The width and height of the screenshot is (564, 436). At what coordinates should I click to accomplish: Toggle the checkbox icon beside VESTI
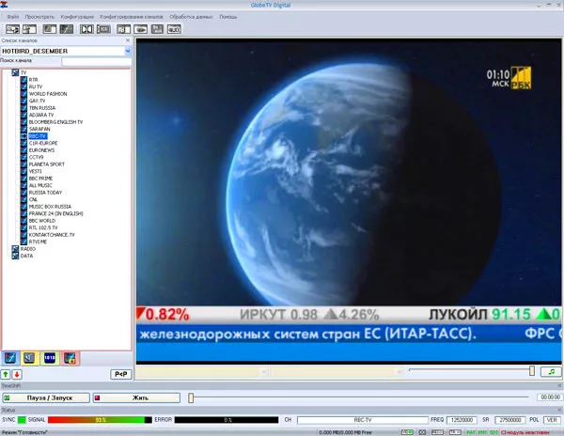(x=24, y=171)
